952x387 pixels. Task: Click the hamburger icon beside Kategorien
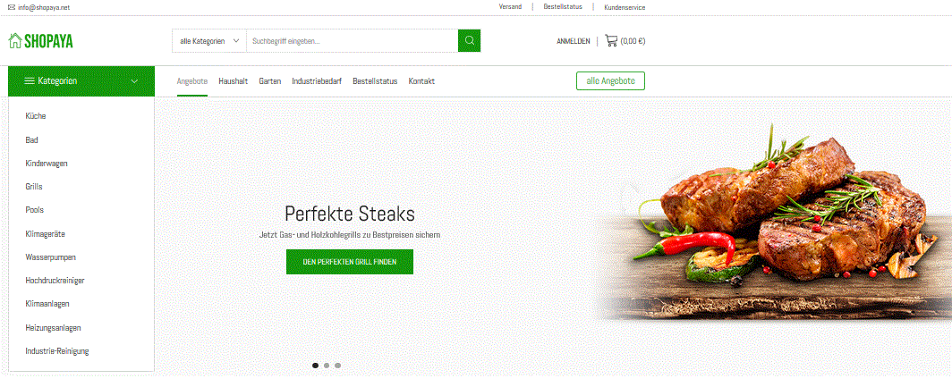30,80
